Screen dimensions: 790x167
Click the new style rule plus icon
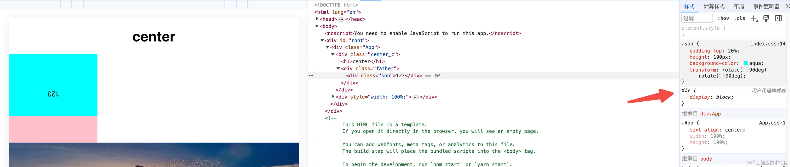(x=754, y=18)
